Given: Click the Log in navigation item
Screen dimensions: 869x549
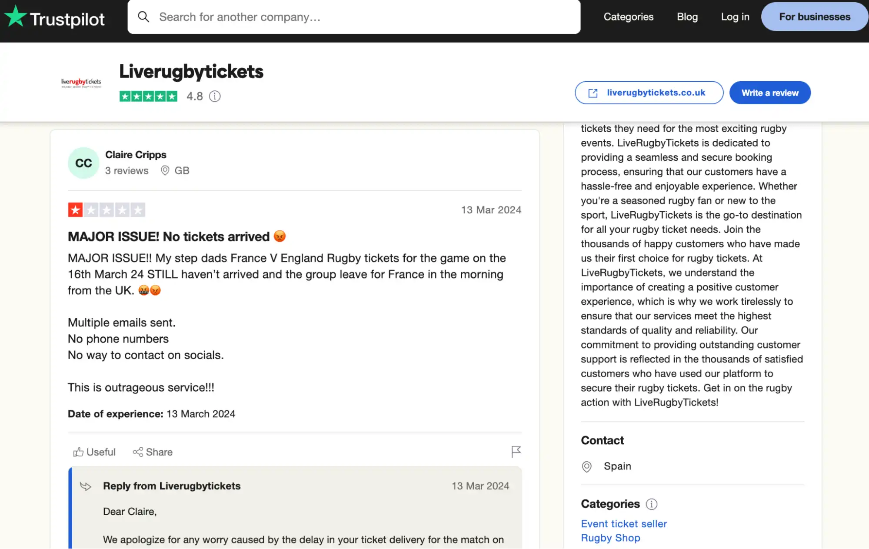Looking at the screenshot, I should point(736,17).
